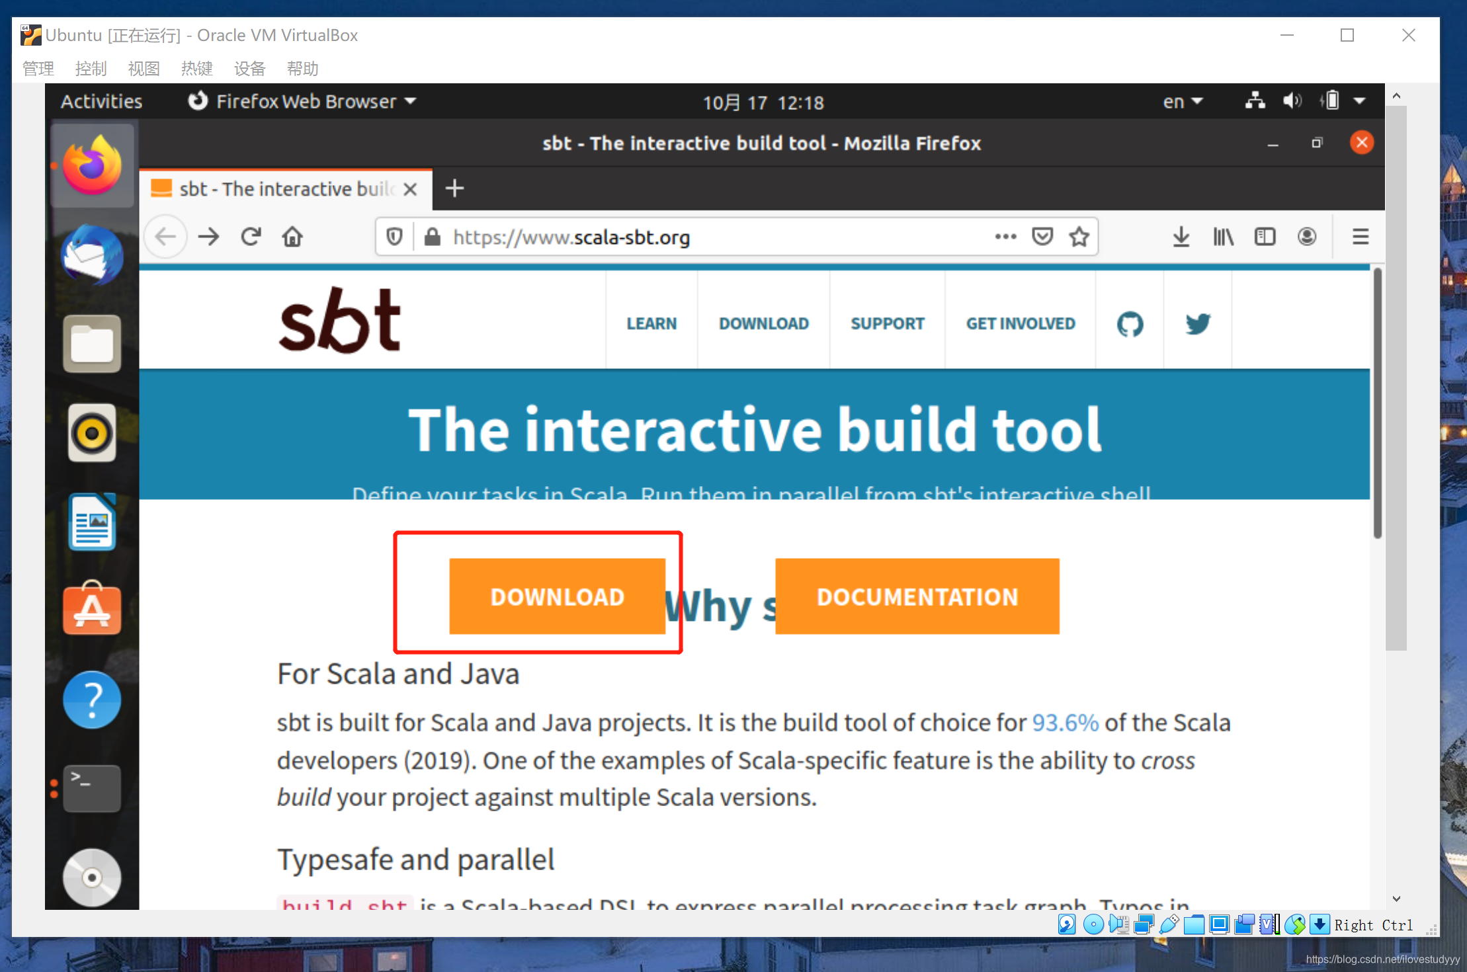
Task: Click the VirtualBox optical disk status icon
Action: (1093, 924)
